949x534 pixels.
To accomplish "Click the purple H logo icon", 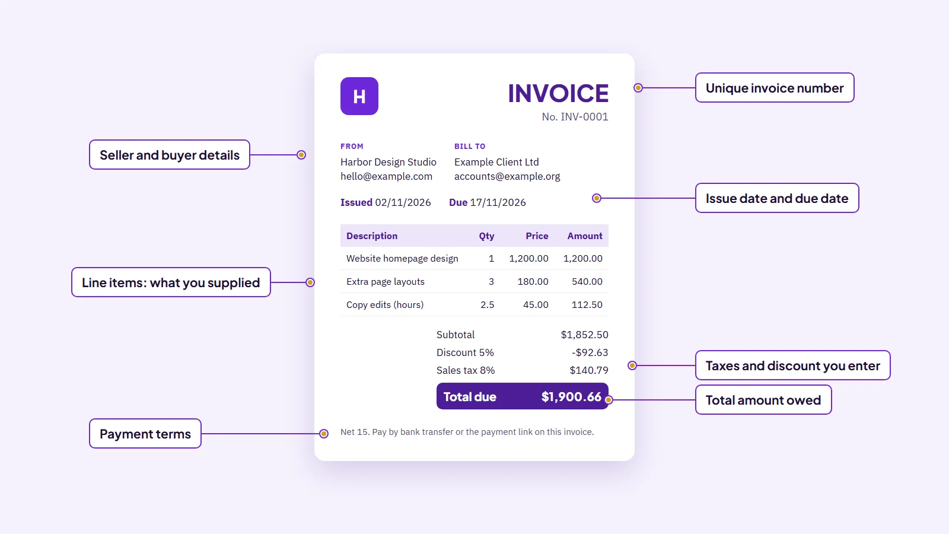I will pyautogui.click(x=359, y=96).
